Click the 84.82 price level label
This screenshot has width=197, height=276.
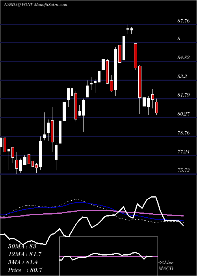pyautogui.click(x=184, y=58)
